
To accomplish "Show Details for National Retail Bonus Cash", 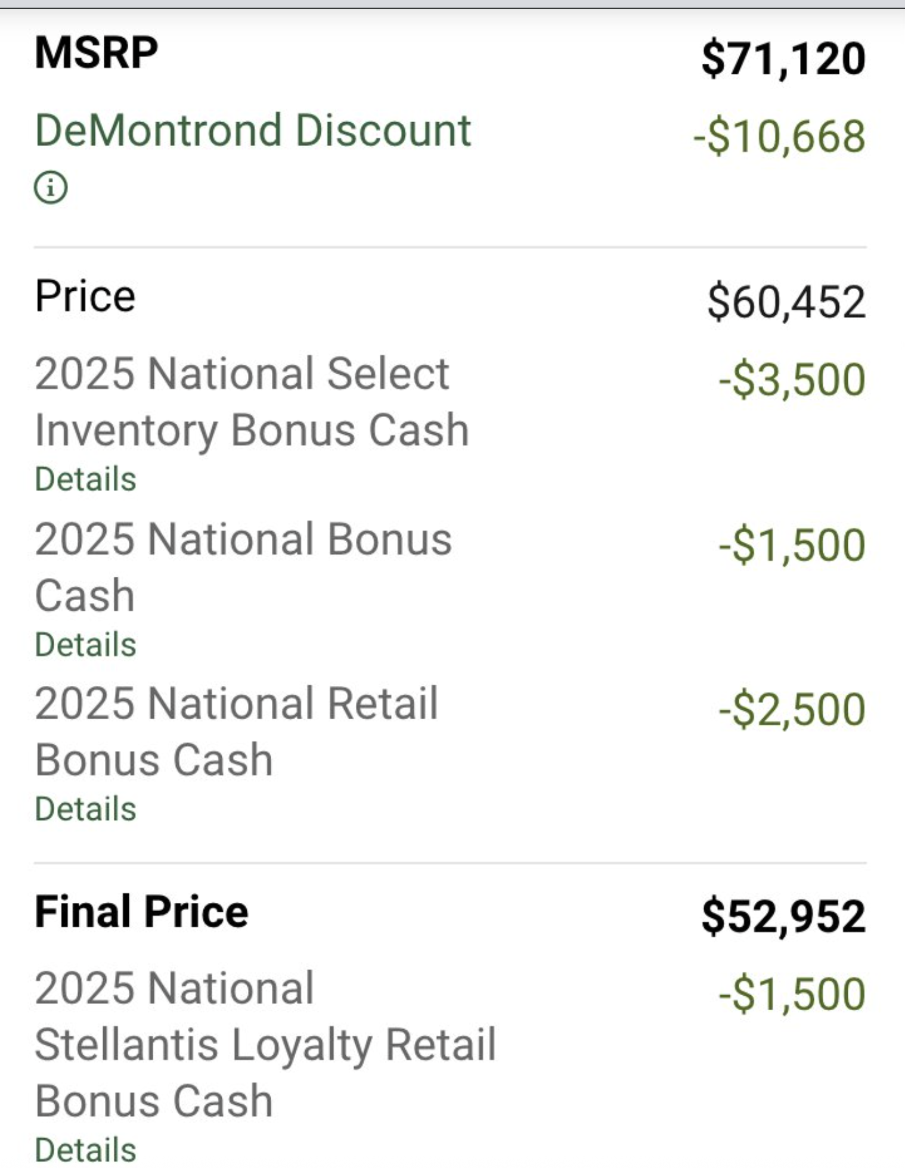I will (x=85, y=809).
